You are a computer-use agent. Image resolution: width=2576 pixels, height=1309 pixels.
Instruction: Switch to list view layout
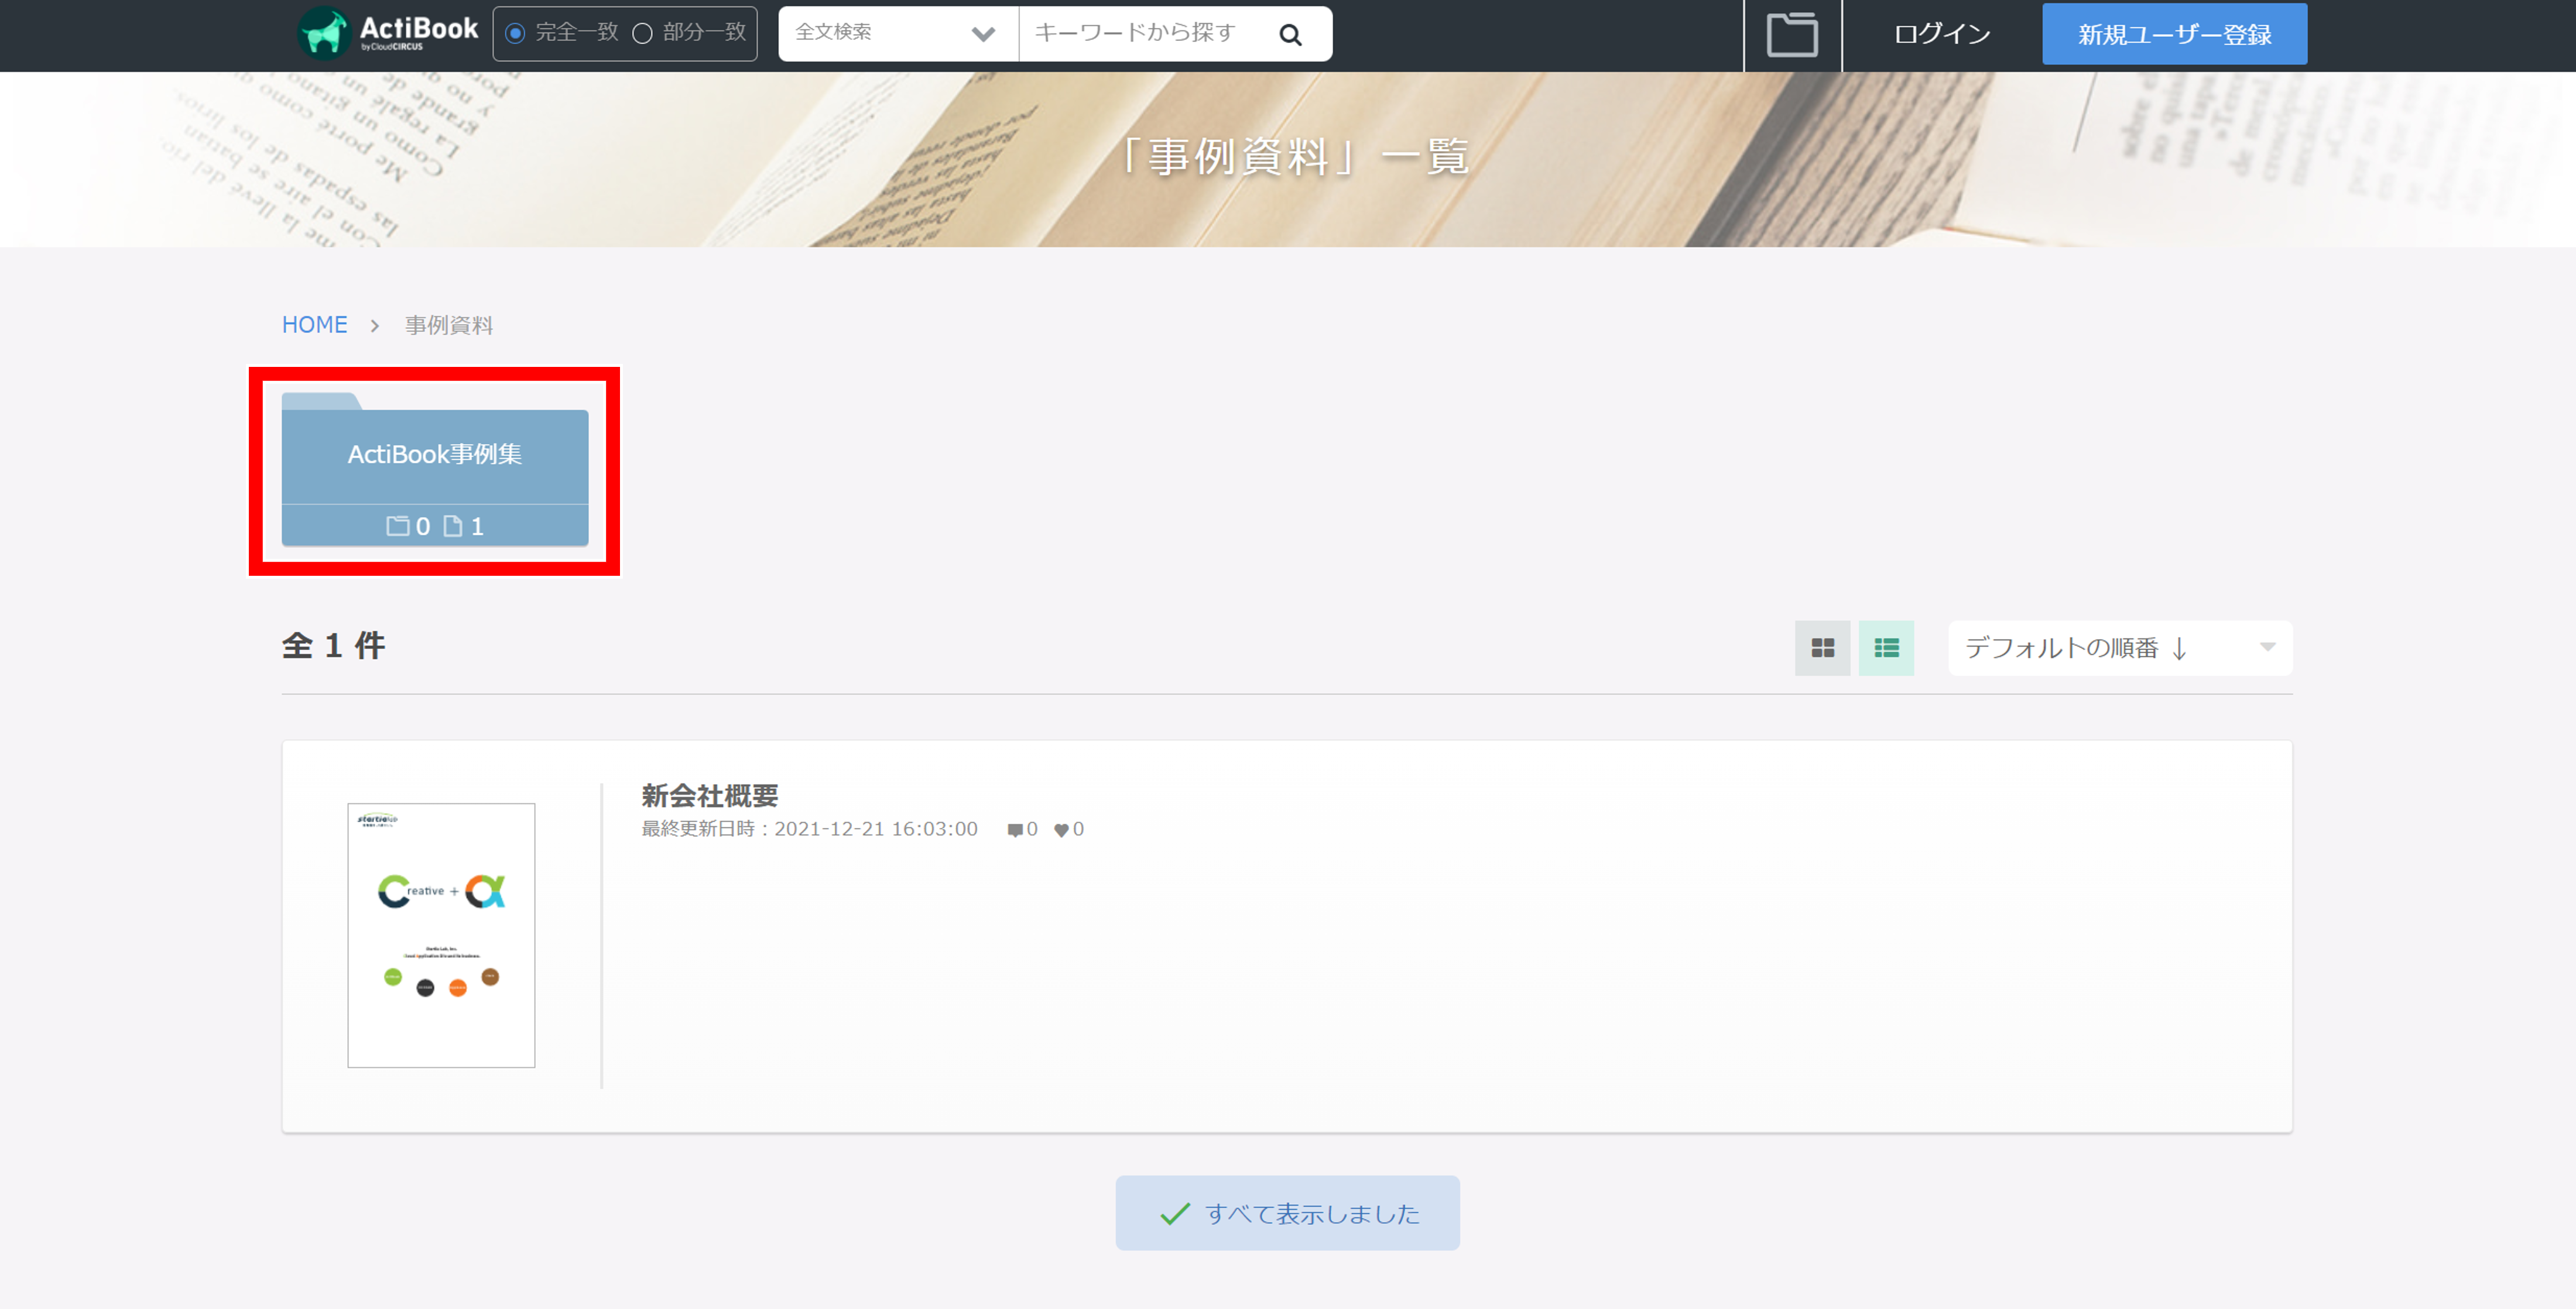click(x=1886, y=648)
